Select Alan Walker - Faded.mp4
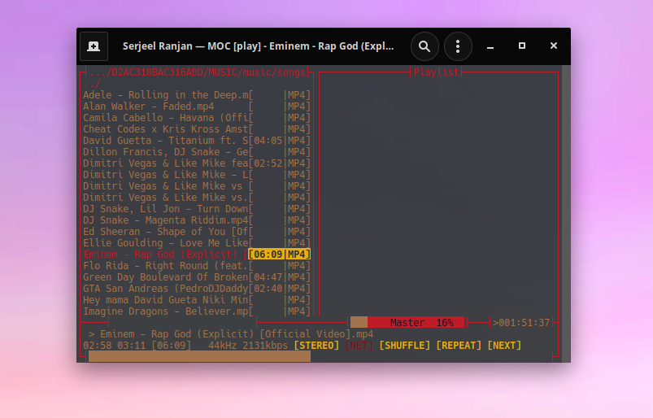653x418 pixels. 197,107
